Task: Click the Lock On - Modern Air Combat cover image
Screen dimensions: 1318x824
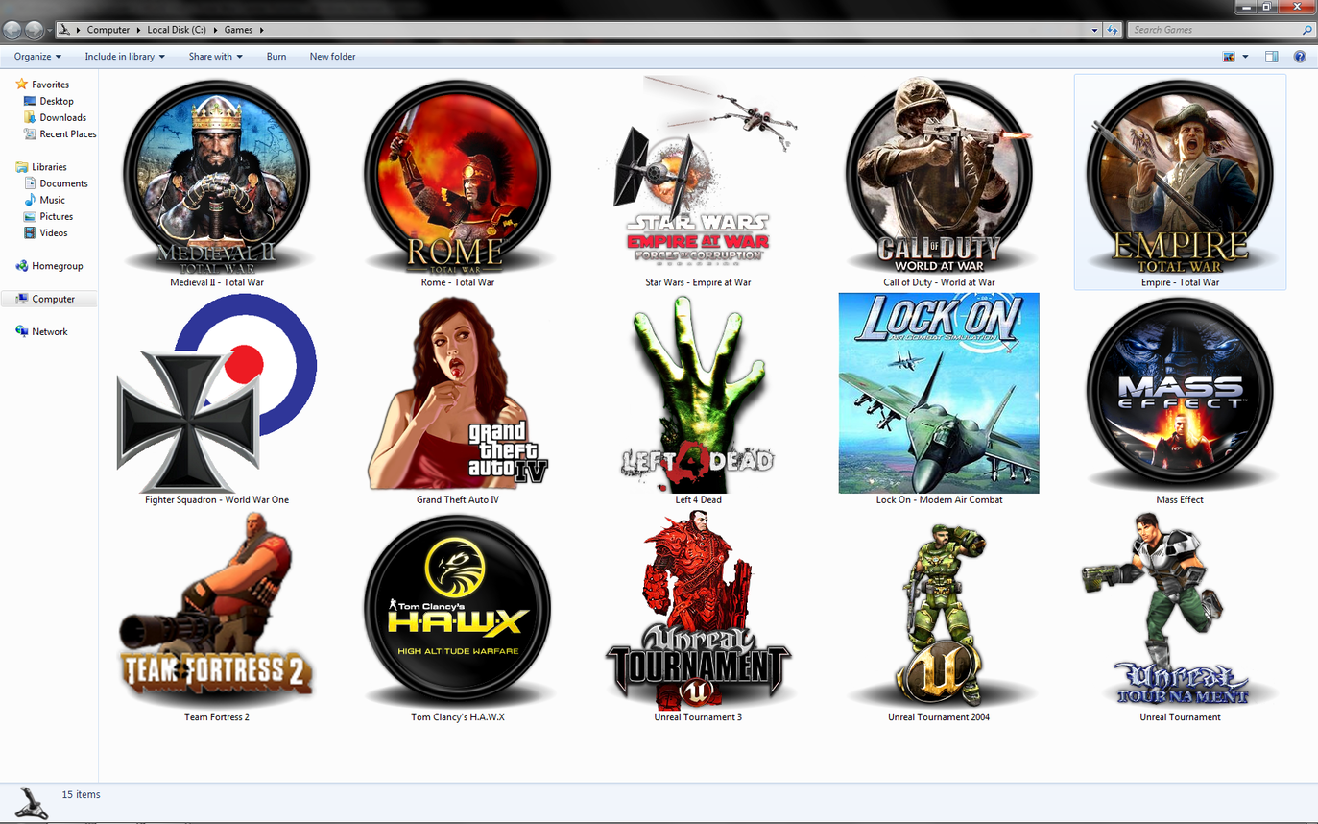Action: (939, 393)
